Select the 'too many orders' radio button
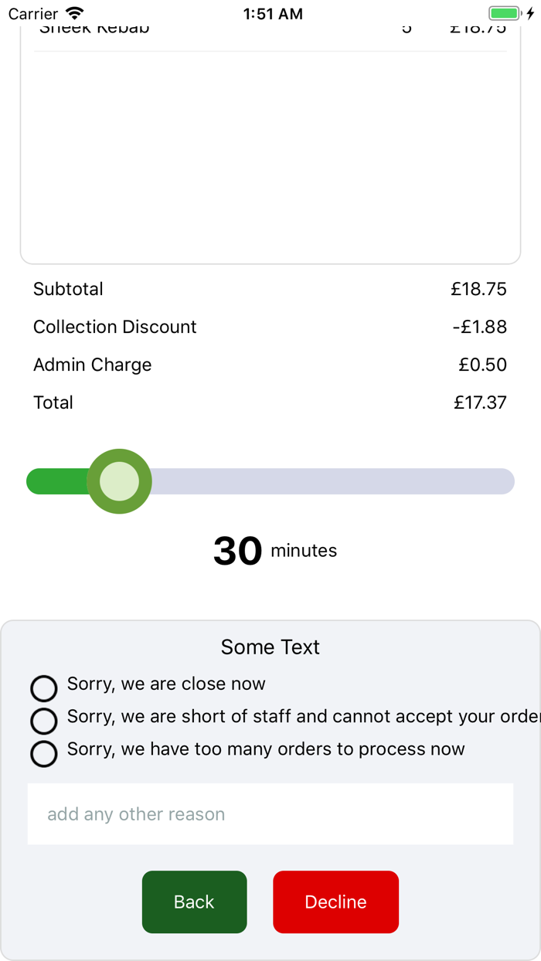This screenshot has height=961, width=541. (44, 753)
